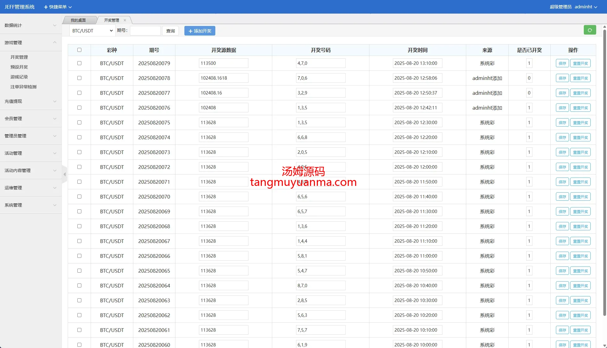Click the green refresh icon button
This screenshot has width=607, height=348.
[x=590, y=30]
